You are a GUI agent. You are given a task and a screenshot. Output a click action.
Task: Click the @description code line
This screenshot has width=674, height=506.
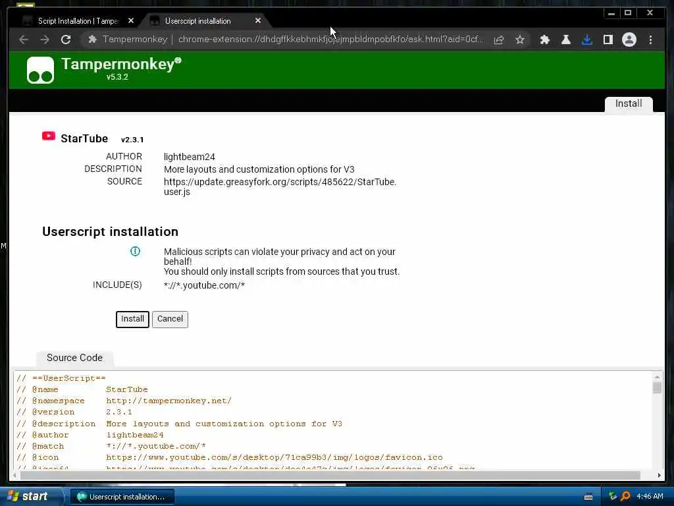[179, 424]
